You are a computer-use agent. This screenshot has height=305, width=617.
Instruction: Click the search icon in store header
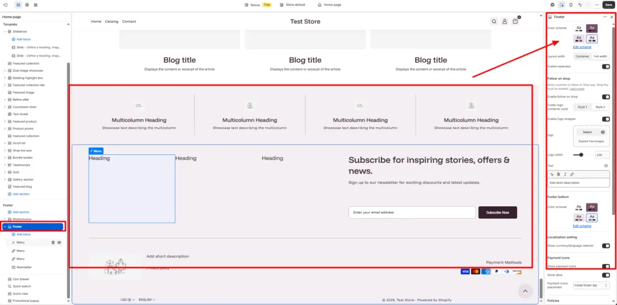click(x=494, y=22)
